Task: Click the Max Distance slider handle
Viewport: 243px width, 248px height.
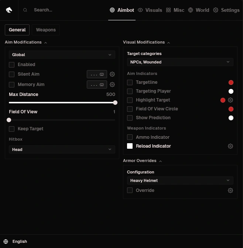Action: pos(115,103)
